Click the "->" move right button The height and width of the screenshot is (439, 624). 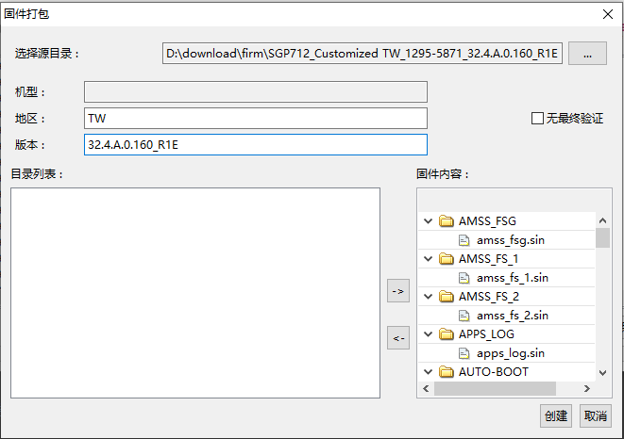[x=398, y=292]
